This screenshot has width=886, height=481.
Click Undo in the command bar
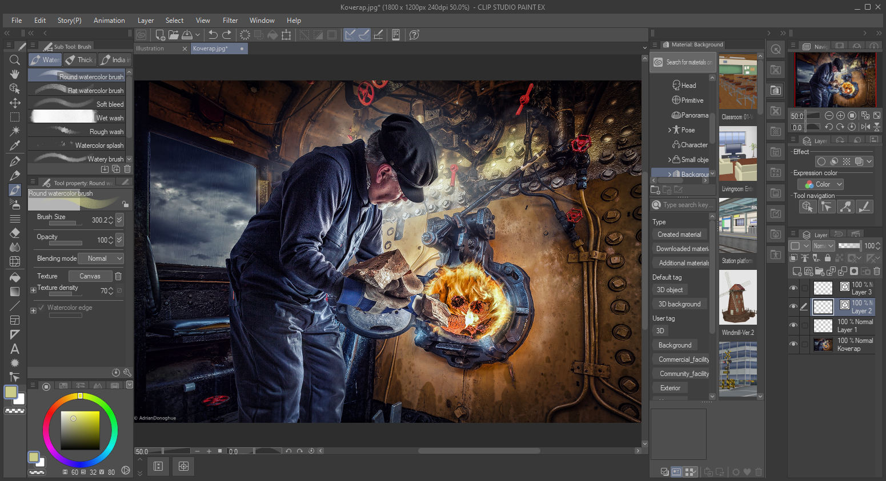pyautogui.click(x=213, y=35)
